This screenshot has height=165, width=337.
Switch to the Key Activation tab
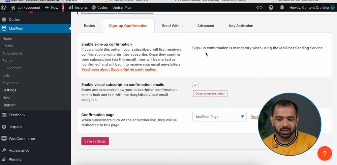[x=241, y=26]
